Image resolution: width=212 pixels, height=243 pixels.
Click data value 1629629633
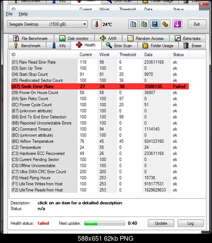[155, 190]
